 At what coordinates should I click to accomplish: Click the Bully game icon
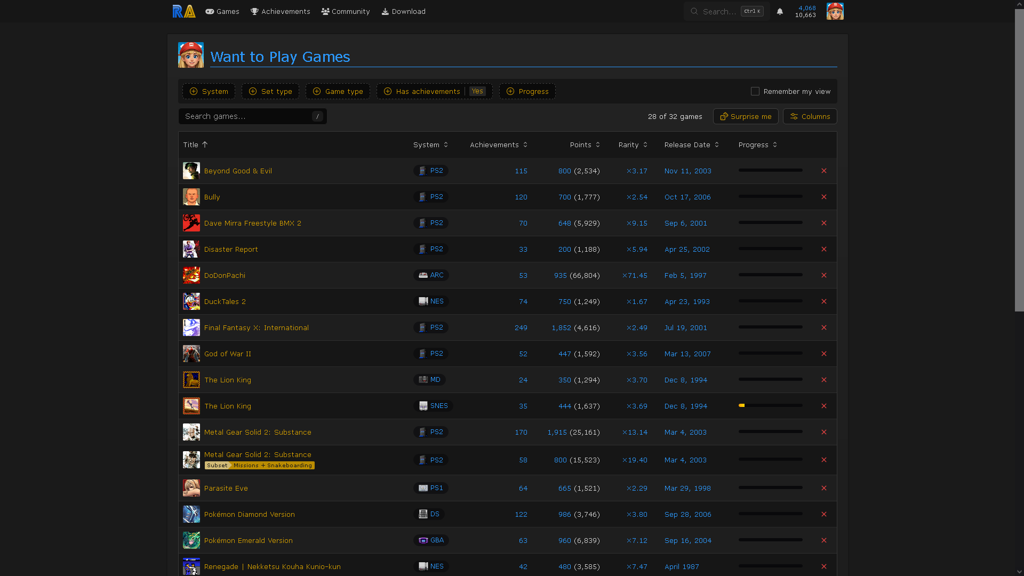[191, 197]
